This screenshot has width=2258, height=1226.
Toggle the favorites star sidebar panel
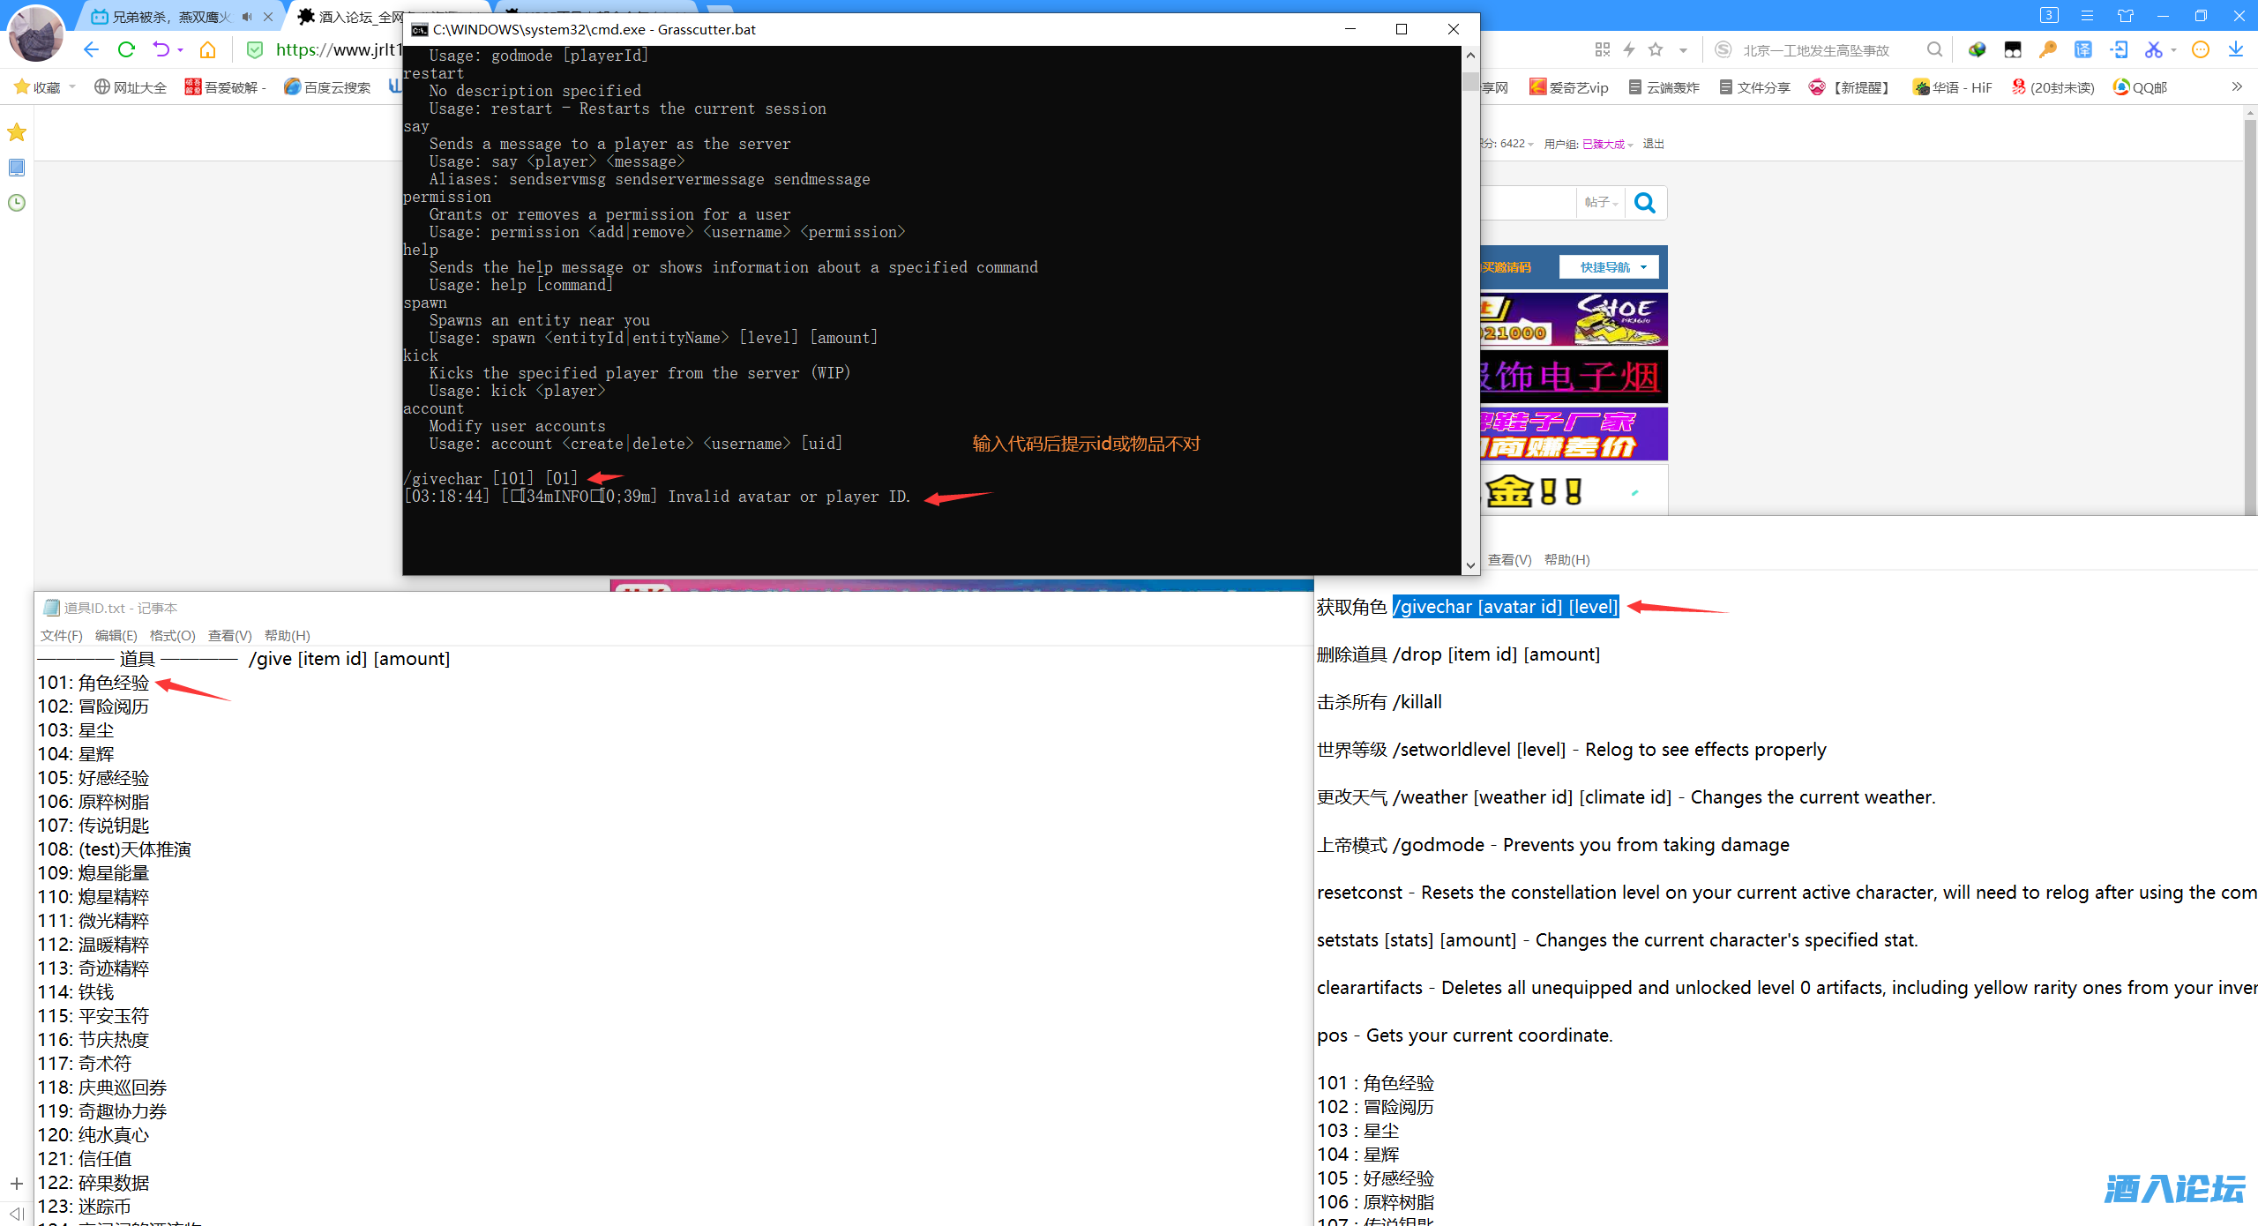click(x=16, y=132)
